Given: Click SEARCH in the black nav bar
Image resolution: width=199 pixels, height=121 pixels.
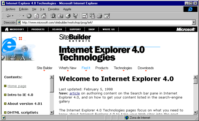Looking at the screenshot, I should (57, 29).
